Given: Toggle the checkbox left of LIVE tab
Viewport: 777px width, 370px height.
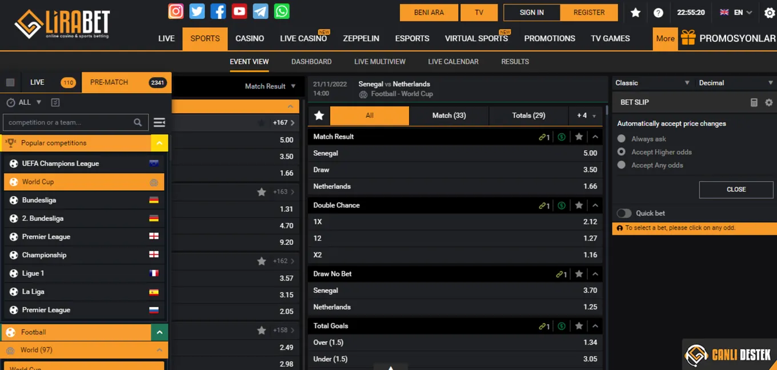Looking at the screenshot, I should click(x=10, y=83).
